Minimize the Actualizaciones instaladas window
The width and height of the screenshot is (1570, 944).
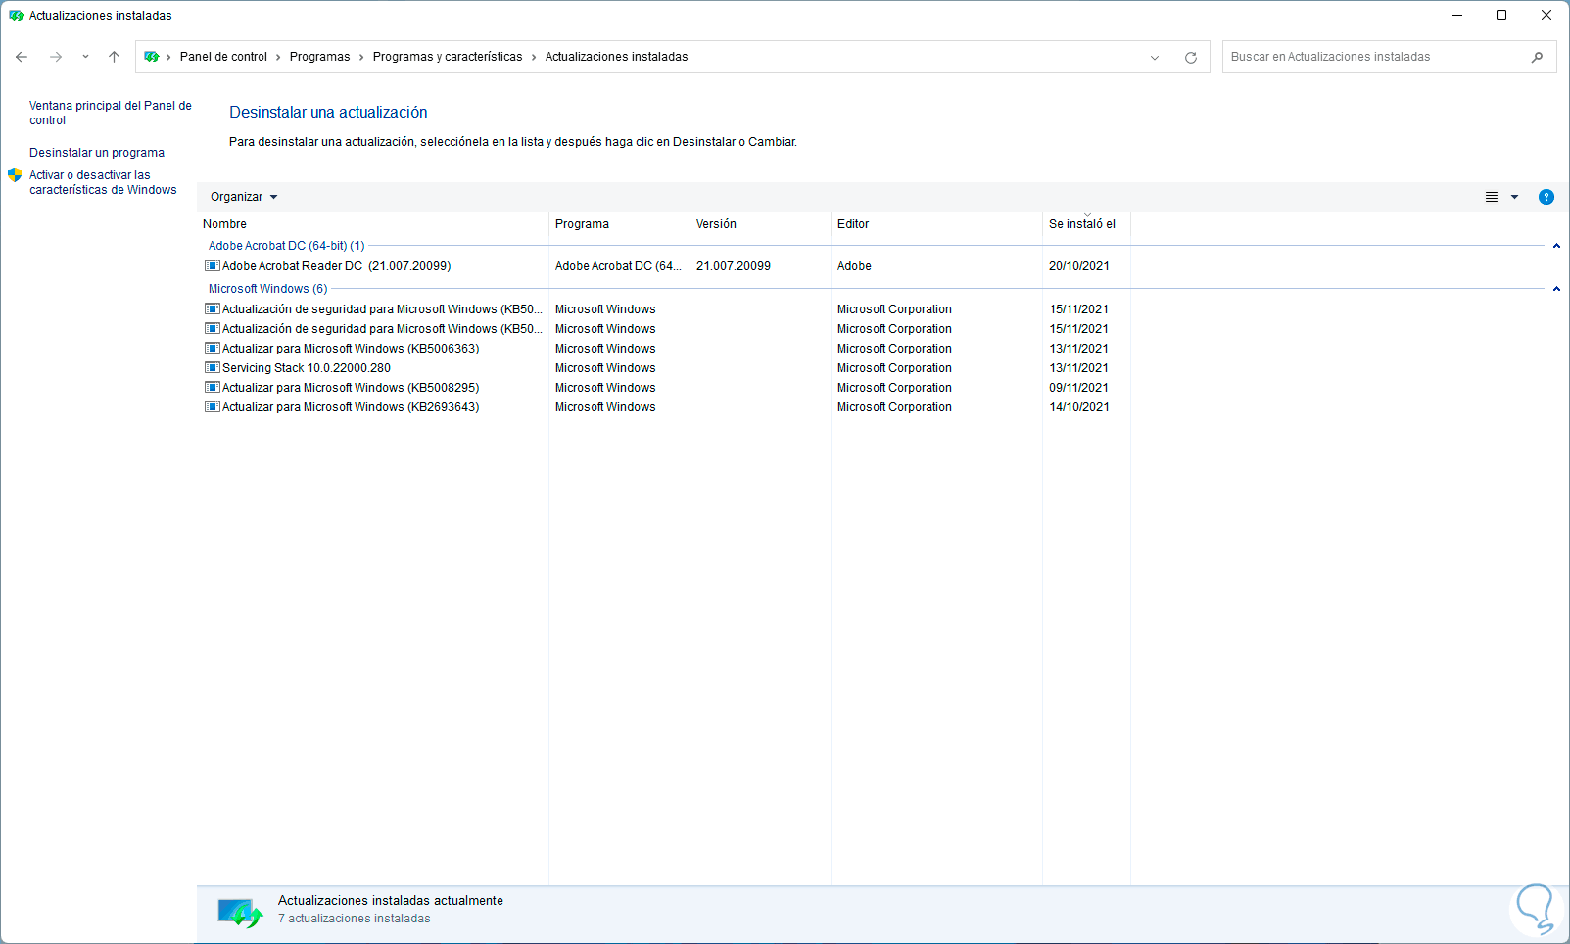point(1457,16)
